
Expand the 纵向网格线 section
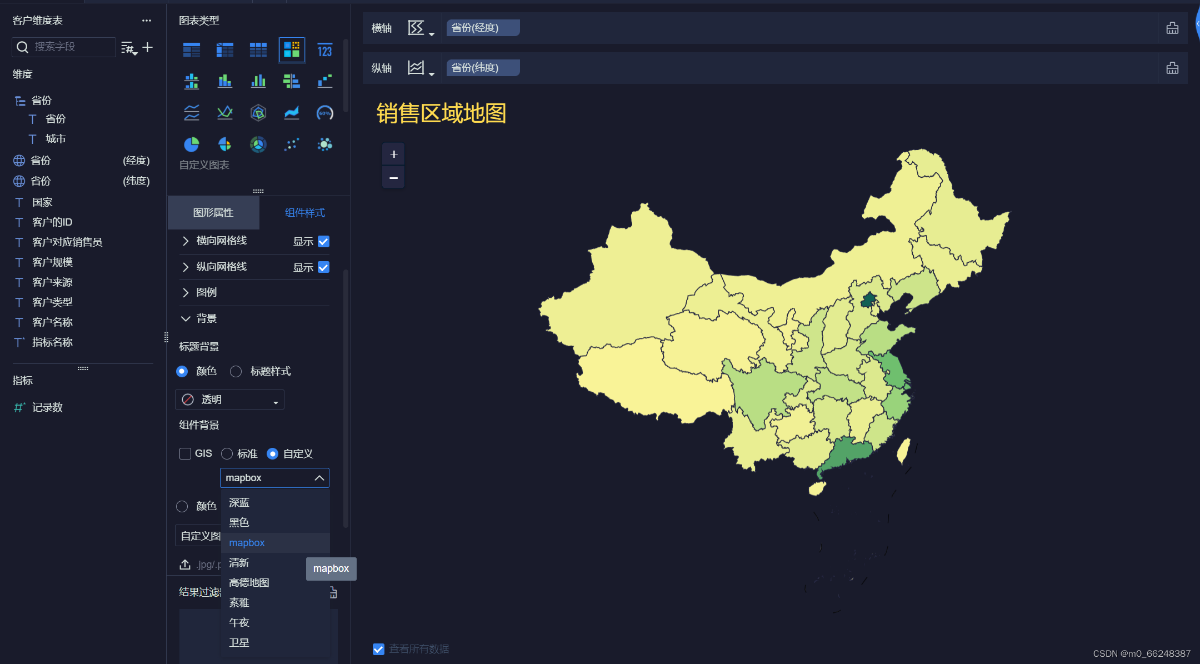pos(186,267)
